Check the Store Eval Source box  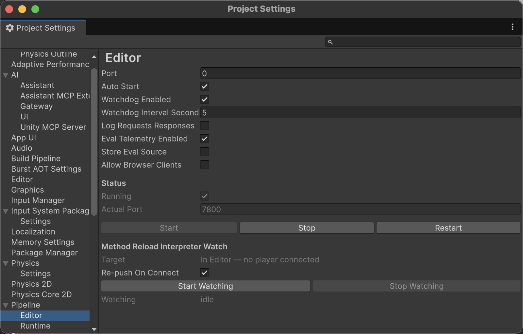tap(205, 152)
